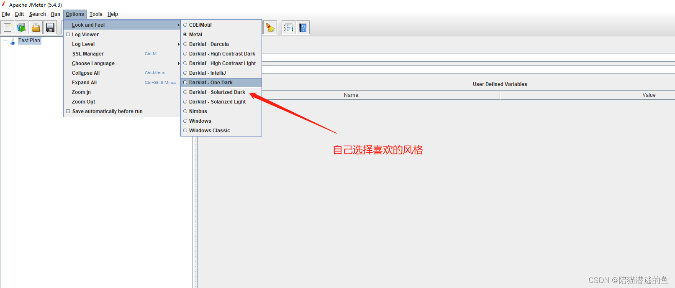
Task: Click the New test plan toolbar icon
Action: [x=8, y=28]
